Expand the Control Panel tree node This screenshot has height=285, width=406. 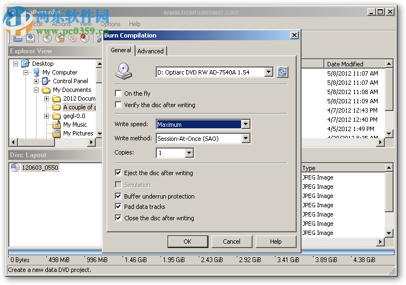click(x=36, y=81)
